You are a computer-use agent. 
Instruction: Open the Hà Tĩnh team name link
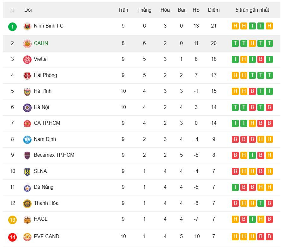pyautogui.click(x=43, y=91)
